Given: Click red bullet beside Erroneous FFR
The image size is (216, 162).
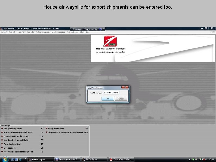Looking at the screenshot, I should 2,148.
